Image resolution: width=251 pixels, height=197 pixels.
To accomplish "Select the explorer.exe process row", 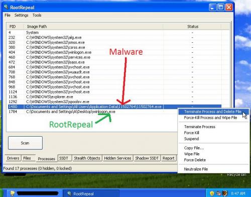I will tap(115, 97).
